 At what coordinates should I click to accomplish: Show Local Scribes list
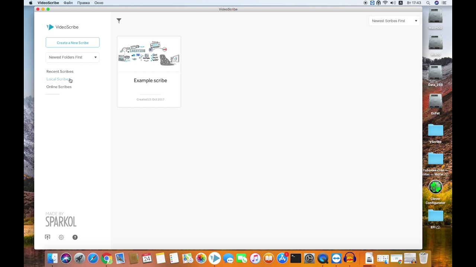[58, 79]
